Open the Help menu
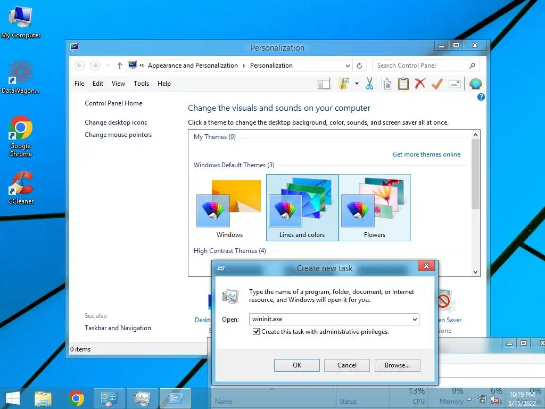The width and height of the screenshot is (545, 409). (164, 84)
